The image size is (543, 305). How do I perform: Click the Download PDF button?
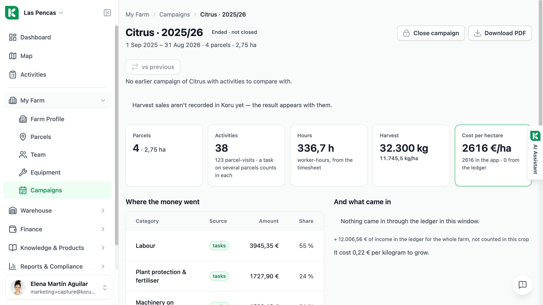click(x=500, y=33)
